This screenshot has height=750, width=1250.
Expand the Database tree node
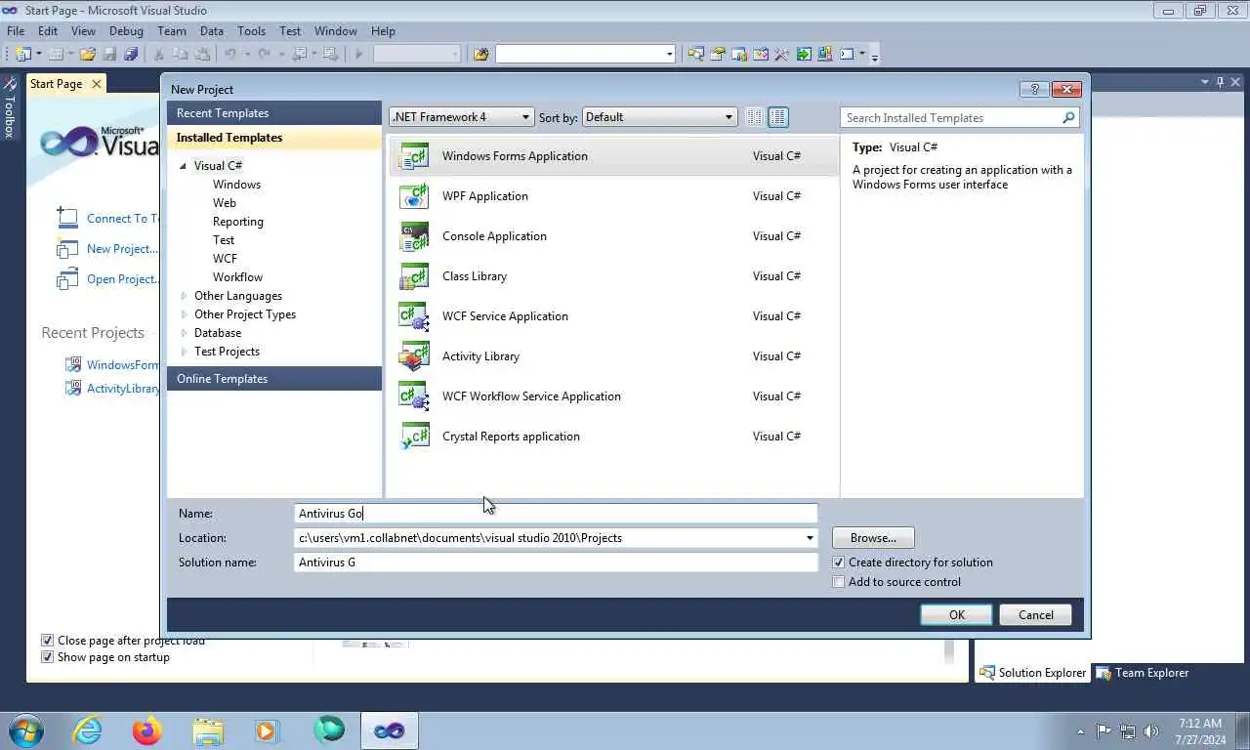click(x=184, y=333)
